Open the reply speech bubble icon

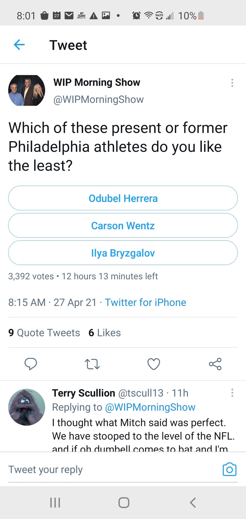31,364
